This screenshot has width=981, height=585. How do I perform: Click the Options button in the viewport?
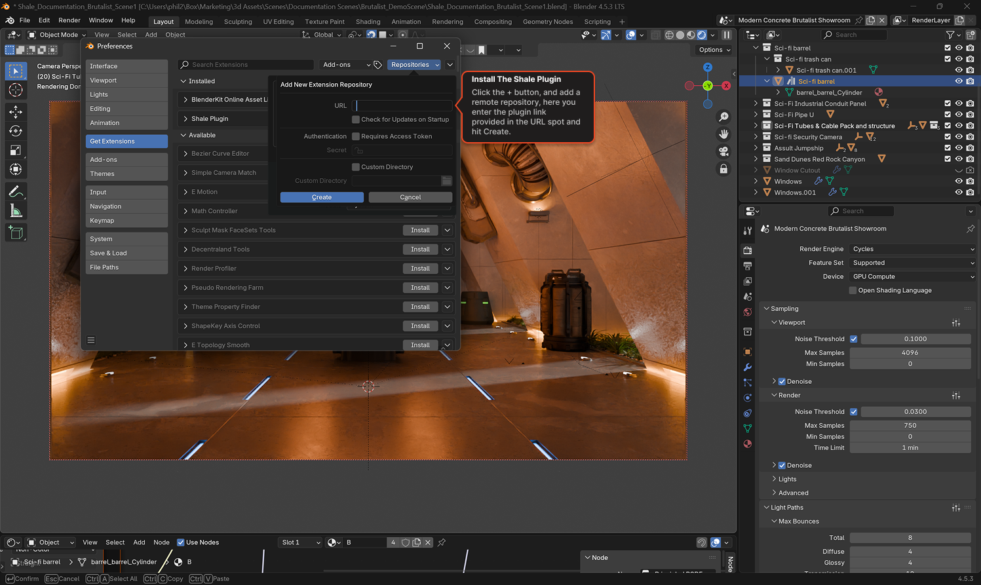pyautogui.click(x=714, y=50)
